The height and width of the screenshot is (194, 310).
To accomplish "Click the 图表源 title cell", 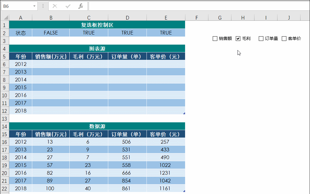I will (97, 48).
